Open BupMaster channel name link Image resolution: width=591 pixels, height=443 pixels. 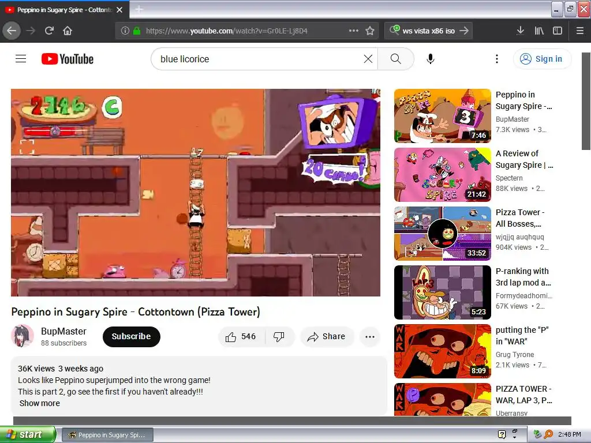[x=63, y=331]
